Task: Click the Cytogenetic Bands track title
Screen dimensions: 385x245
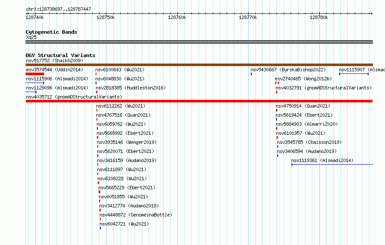Action: (x=51, y=32)
